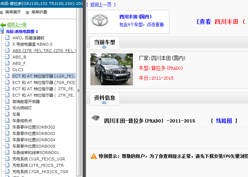Open 车内照明灯 entry
This screenshot has width=248, height=177.
coord(22,108)
